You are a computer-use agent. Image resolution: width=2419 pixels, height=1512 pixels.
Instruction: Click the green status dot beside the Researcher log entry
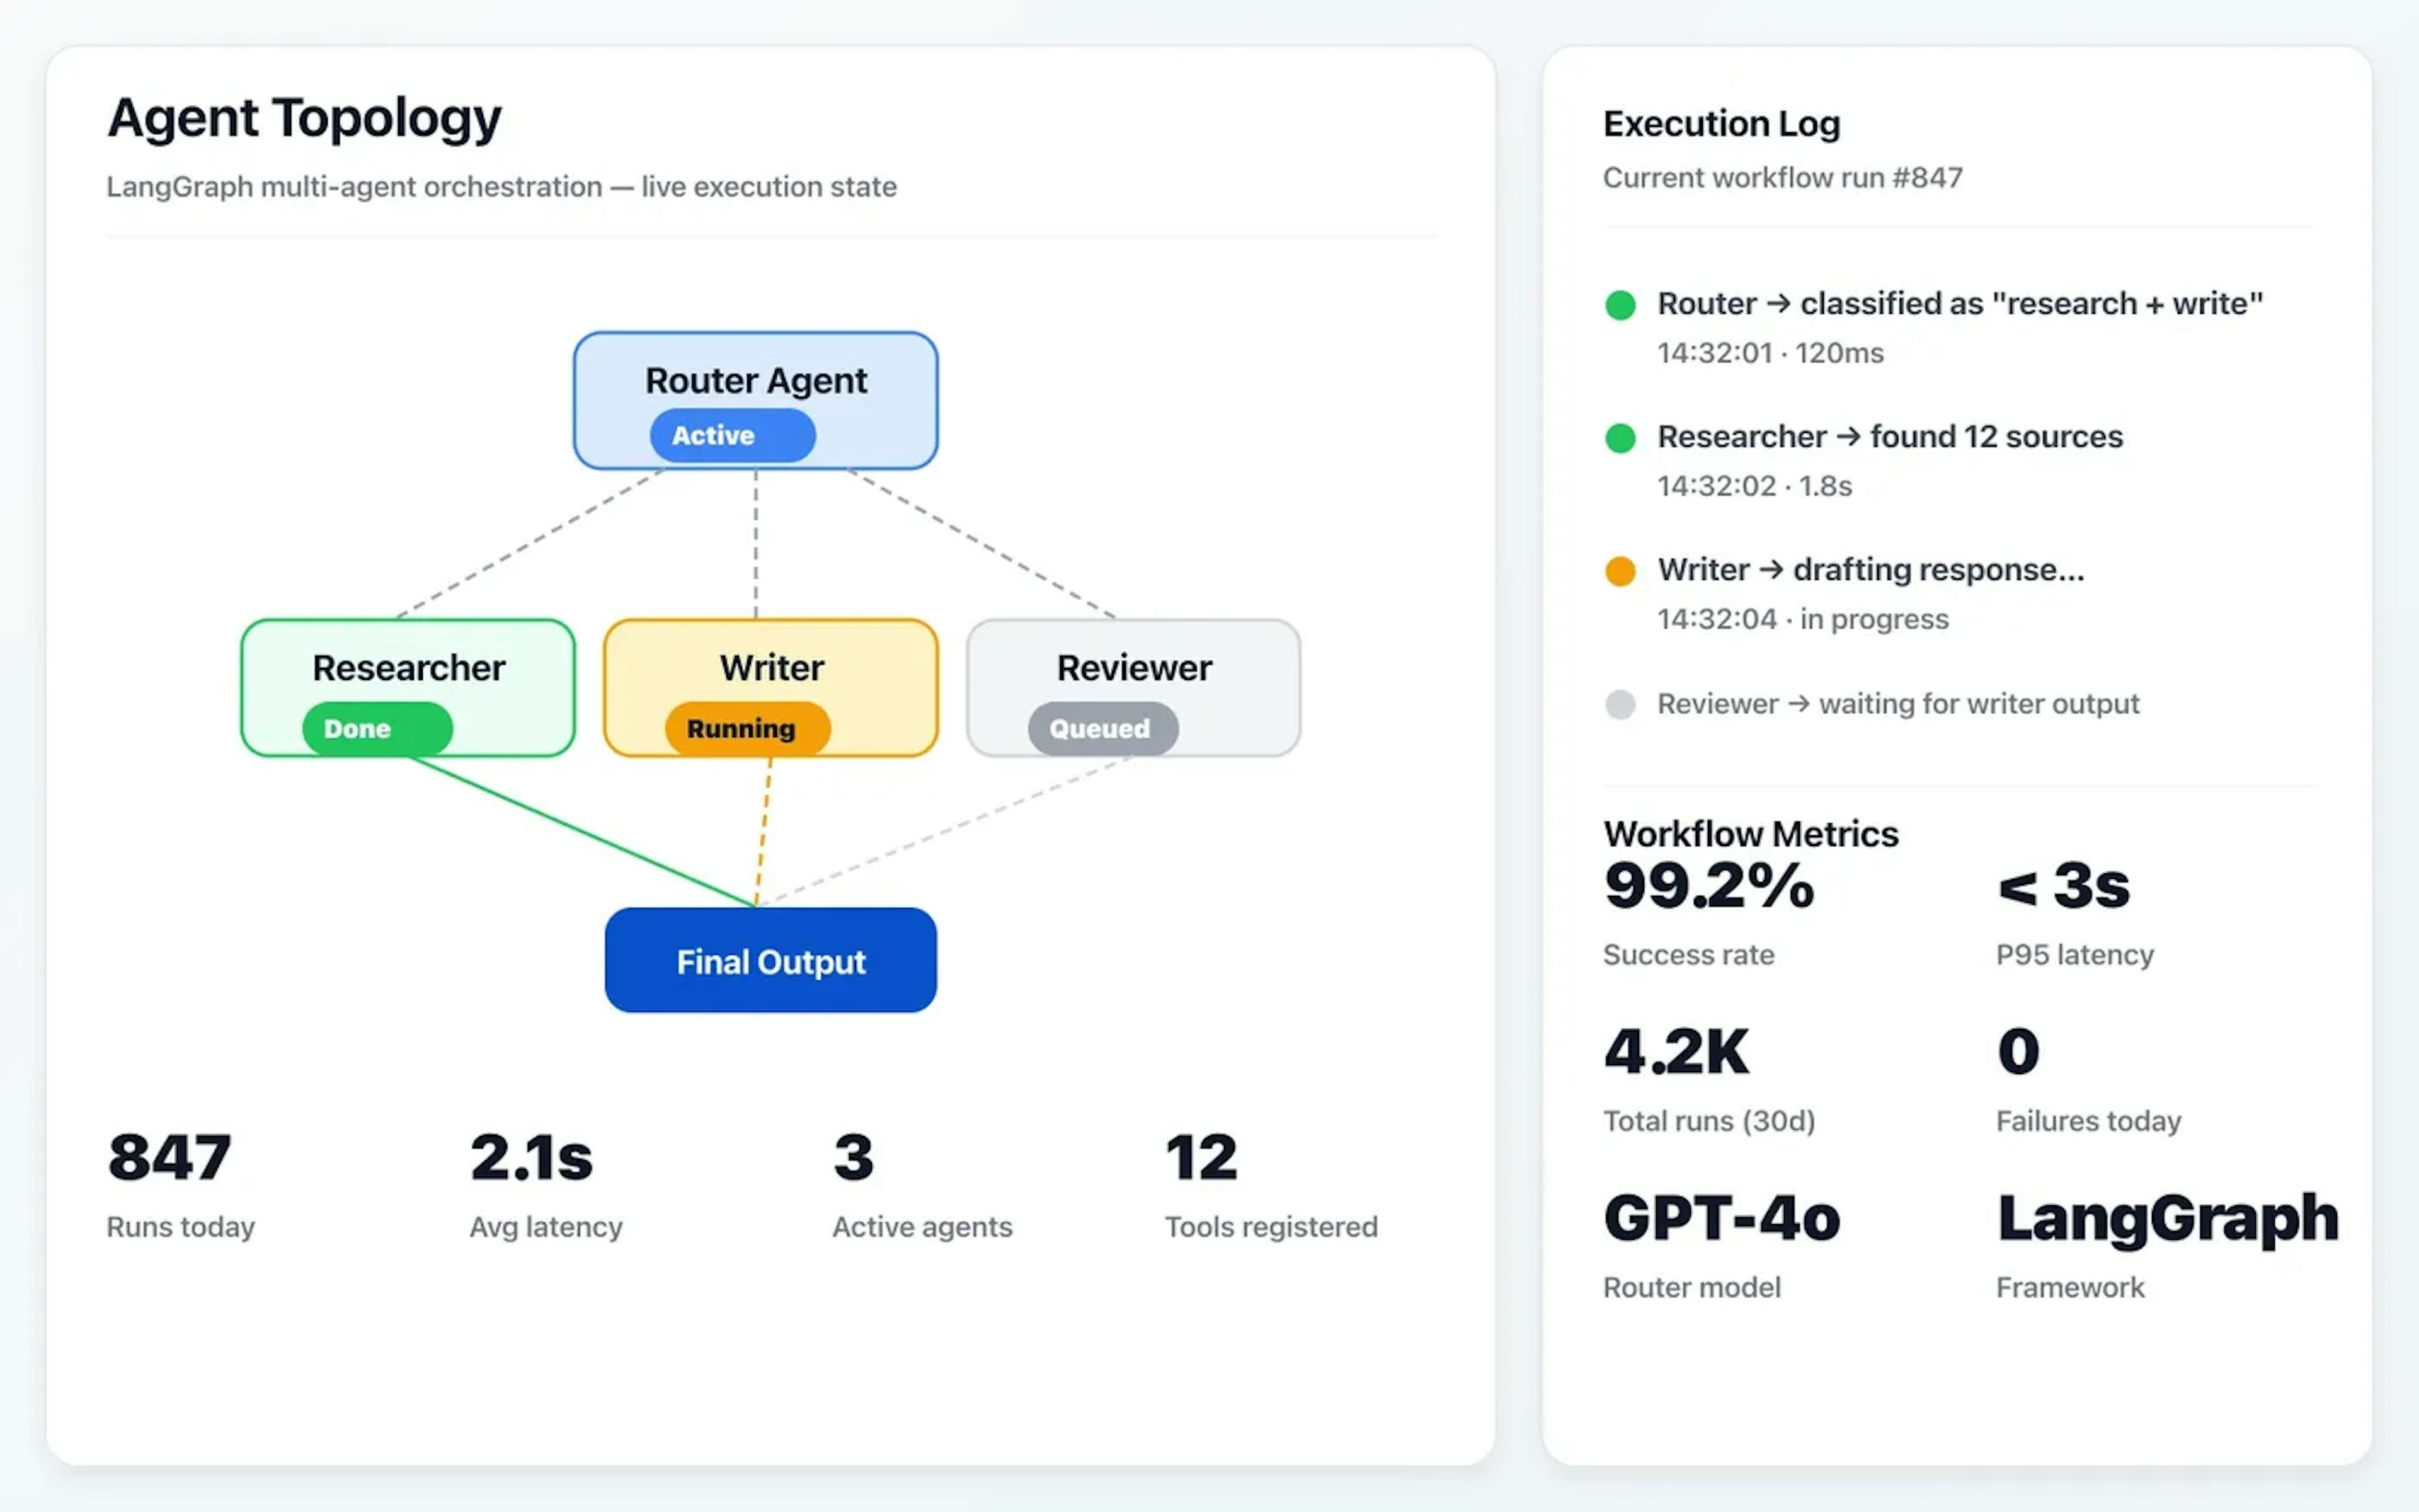1621,438
